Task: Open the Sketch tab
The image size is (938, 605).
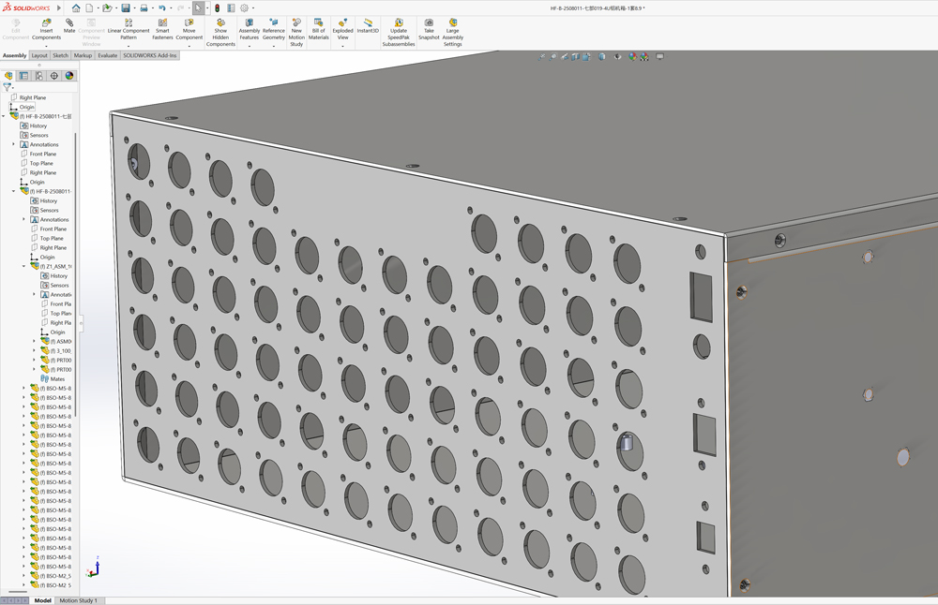Action: click(x=60, y=55)
